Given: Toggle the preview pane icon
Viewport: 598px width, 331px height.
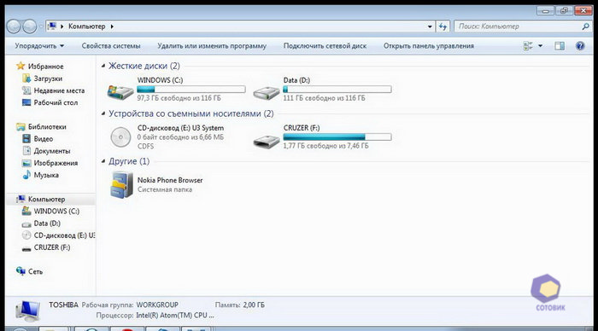Looking at the screenshot, I should pyautogui.click(x=560, y=46).
